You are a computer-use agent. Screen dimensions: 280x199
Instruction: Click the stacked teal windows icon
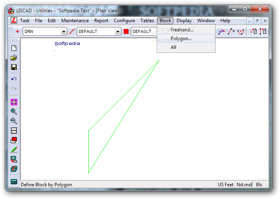14,169
